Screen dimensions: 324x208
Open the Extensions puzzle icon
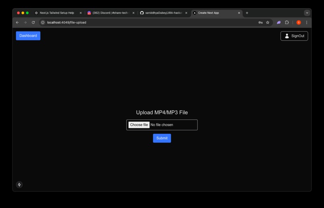(x=287, y=23)
